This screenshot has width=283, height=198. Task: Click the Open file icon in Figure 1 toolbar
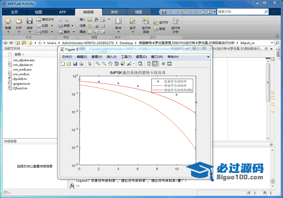pos(69,64)
